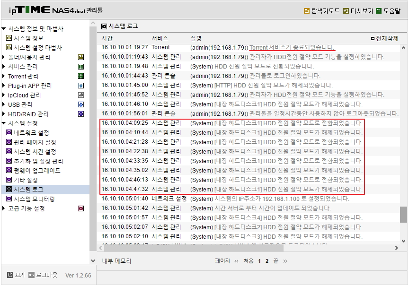Open 시스템 정보 menu item
Viewport: 409px width, 286px height.
[28, 38]
